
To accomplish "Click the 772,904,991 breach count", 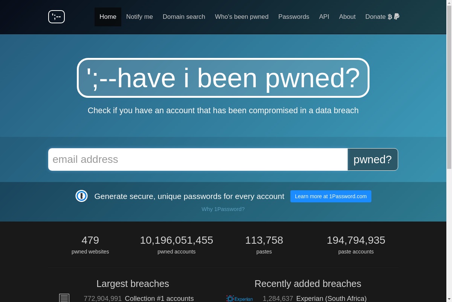I will 103,298.
